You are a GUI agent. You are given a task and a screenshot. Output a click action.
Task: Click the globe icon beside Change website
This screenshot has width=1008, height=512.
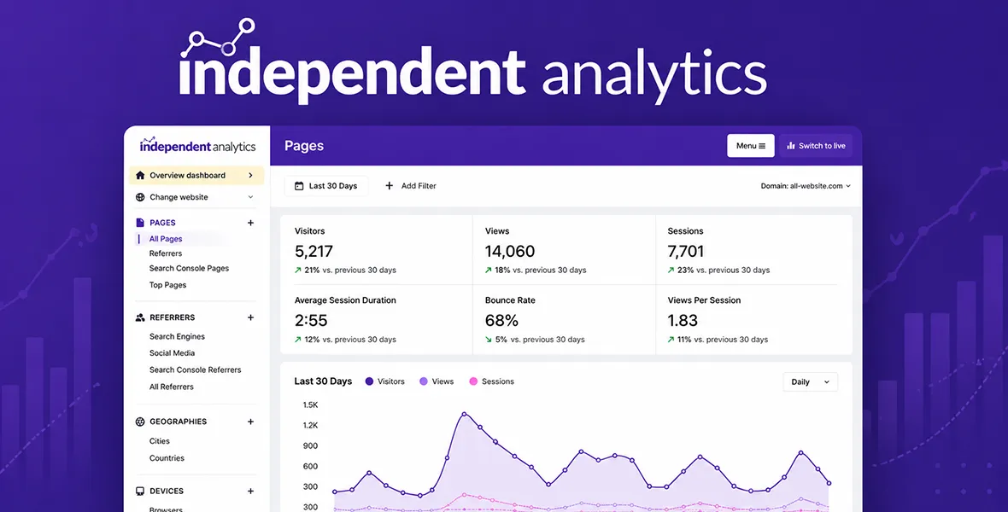(x=140, y=197)
